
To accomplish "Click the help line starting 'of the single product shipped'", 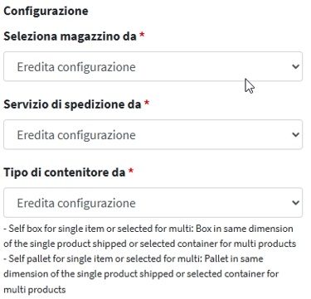I will [x=149, y=244].
